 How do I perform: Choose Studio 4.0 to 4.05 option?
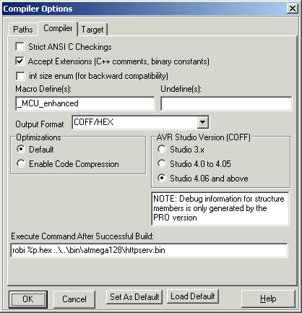pos(162,163)
